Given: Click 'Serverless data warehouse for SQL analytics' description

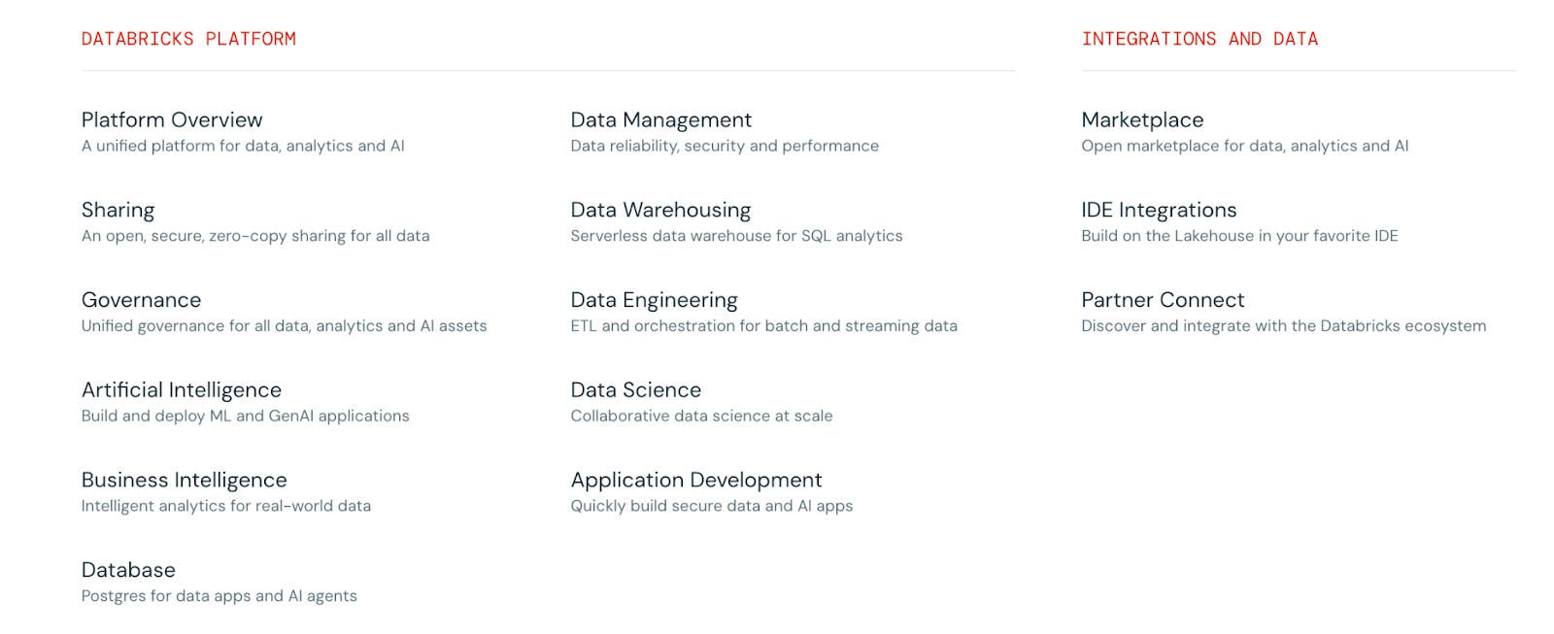Looking at the screenshot, I should (736, 236).
